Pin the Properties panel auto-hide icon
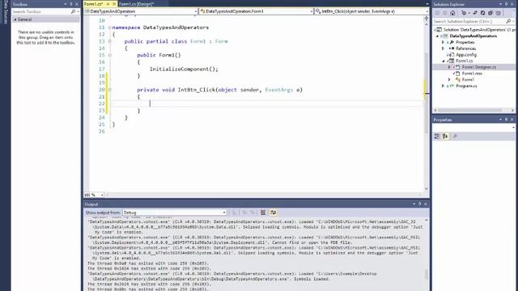The image size is (518, 291). click(506, 120)
